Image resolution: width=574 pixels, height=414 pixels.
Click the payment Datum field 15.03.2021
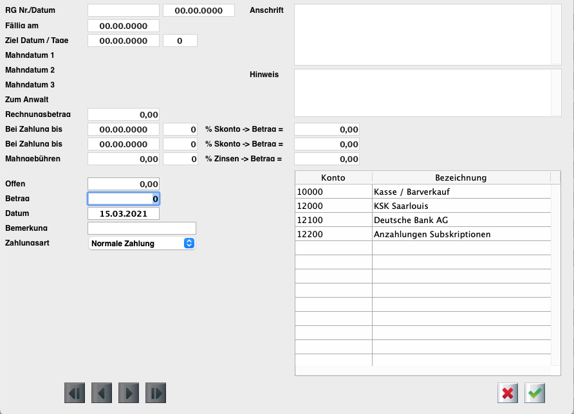pos(124,213)
